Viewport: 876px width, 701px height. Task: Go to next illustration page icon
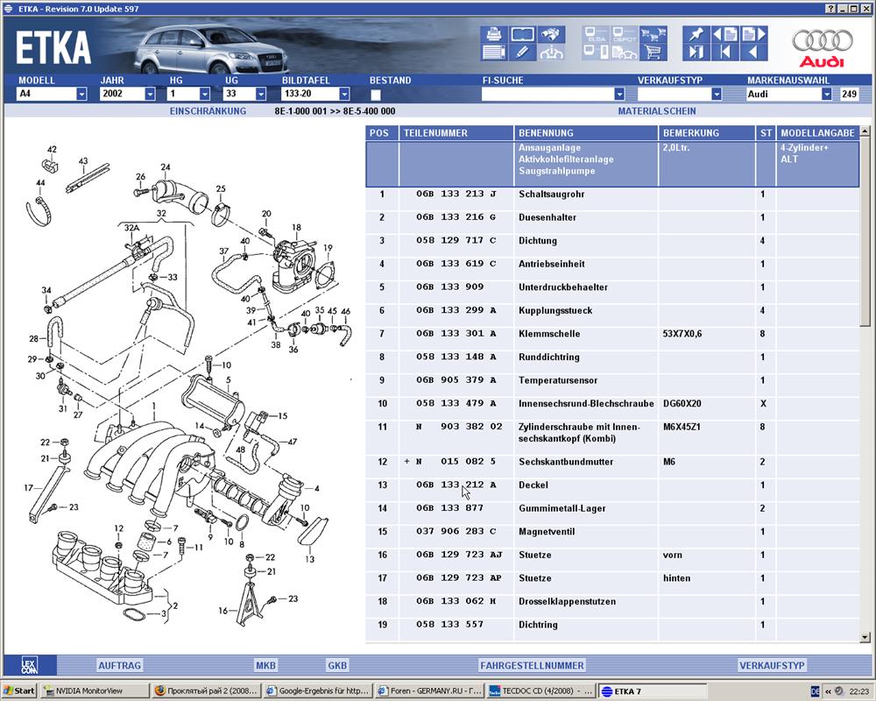753,34
